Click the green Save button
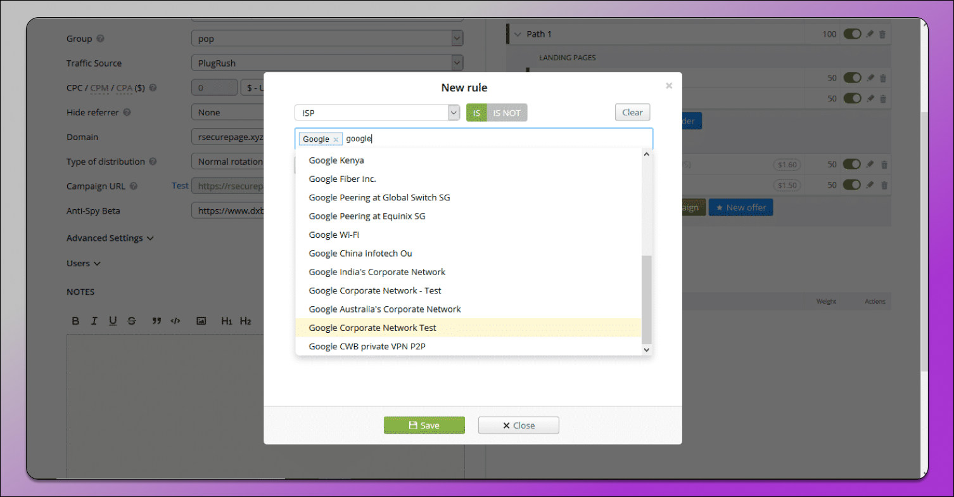The width and height of the screenshot is (954, 497). [424, 425]
